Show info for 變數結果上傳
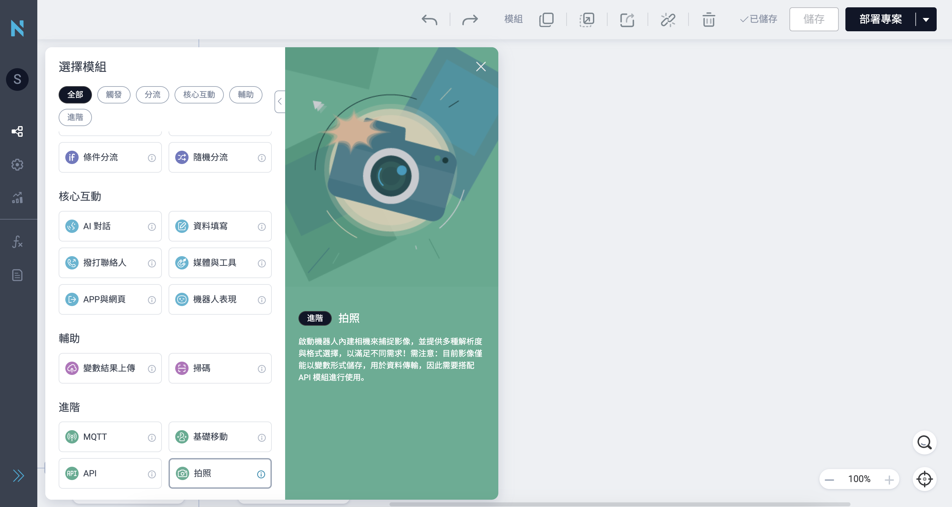The image size is (952, 507). coord(152,369)
